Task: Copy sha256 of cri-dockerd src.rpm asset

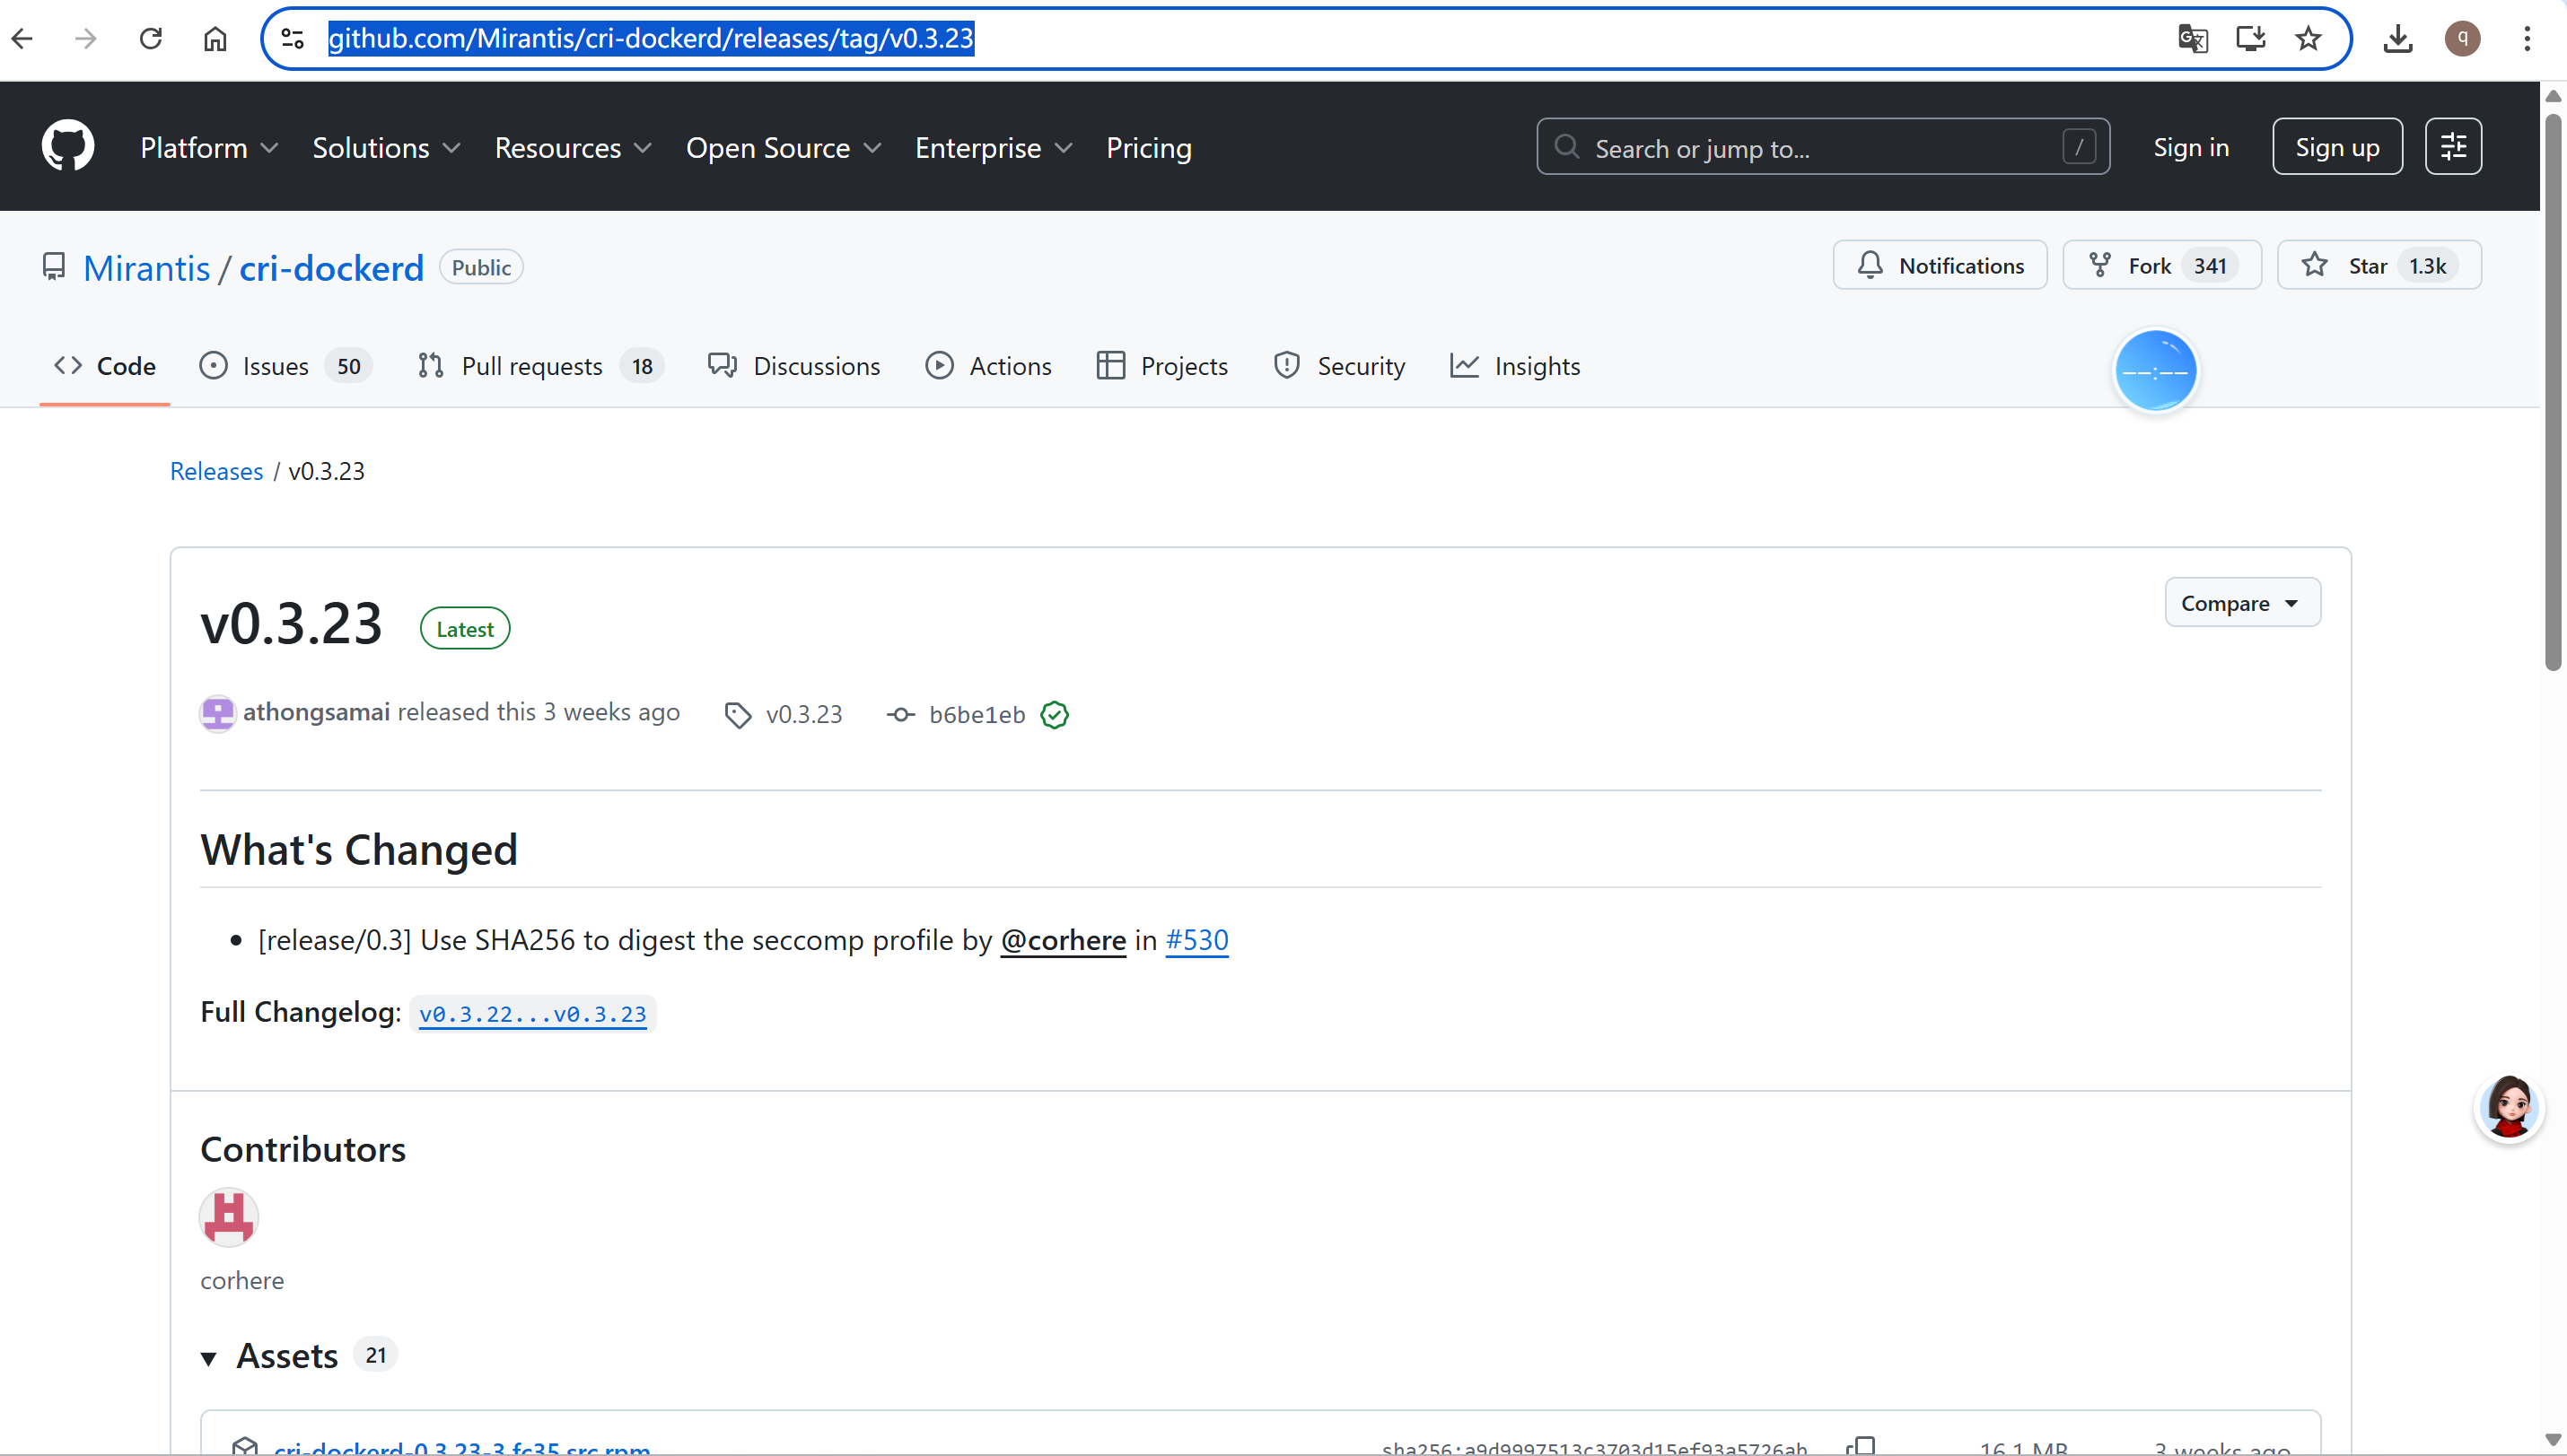Action: click(1861, 1447)
